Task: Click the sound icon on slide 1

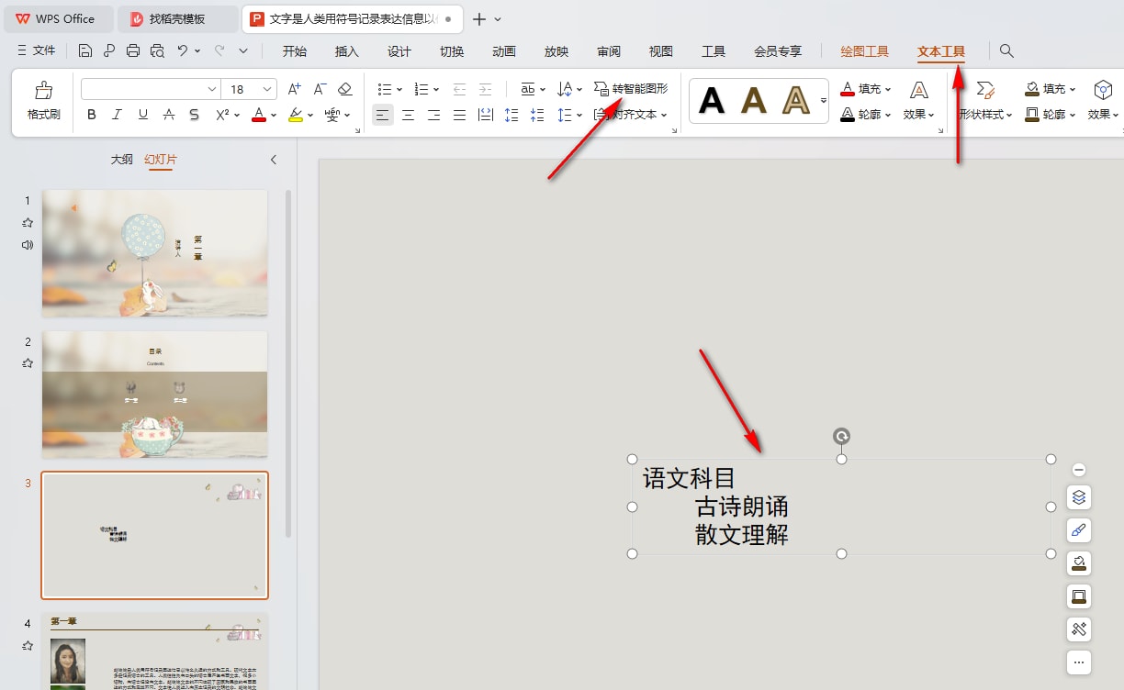Action: (x=28, y=245)
